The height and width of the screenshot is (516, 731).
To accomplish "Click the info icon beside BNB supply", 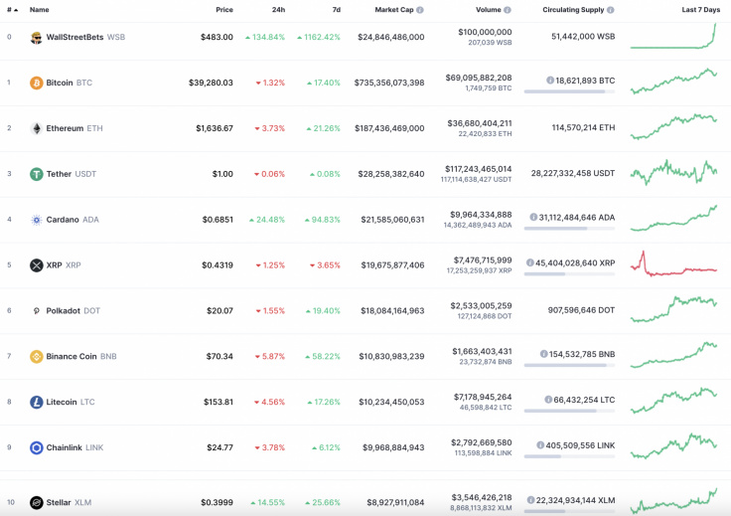I will pyautogui.click(x=543, y=354).
